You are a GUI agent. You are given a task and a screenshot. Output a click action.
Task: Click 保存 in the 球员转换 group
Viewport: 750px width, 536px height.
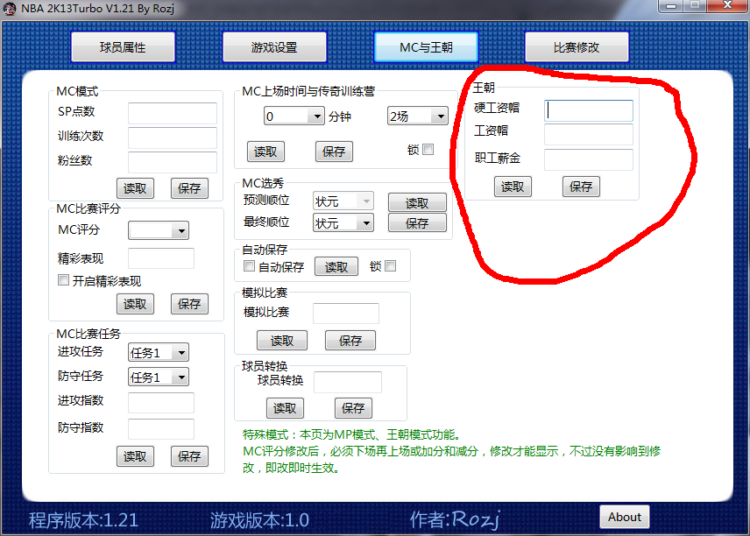[x=353, y=408]
